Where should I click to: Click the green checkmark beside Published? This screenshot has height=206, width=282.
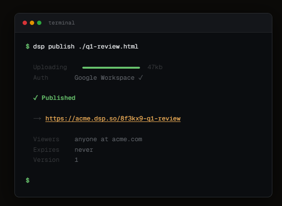(36, 98)
